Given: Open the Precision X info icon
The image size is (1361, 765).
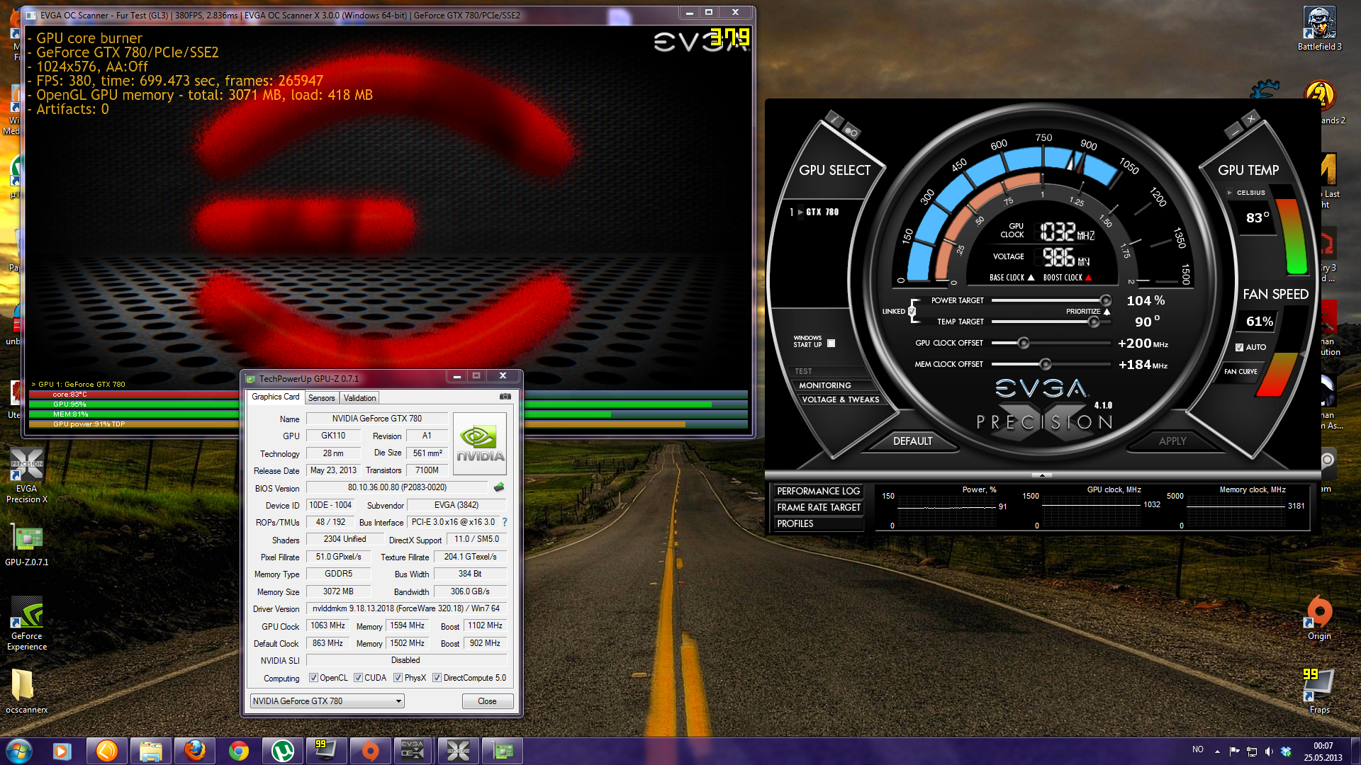Looking at the screenshot, I should [834, 118].
